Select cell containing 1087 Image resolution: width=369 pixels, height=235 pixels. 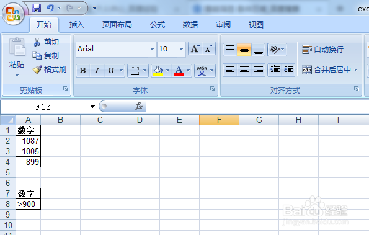tap(29, 141)
